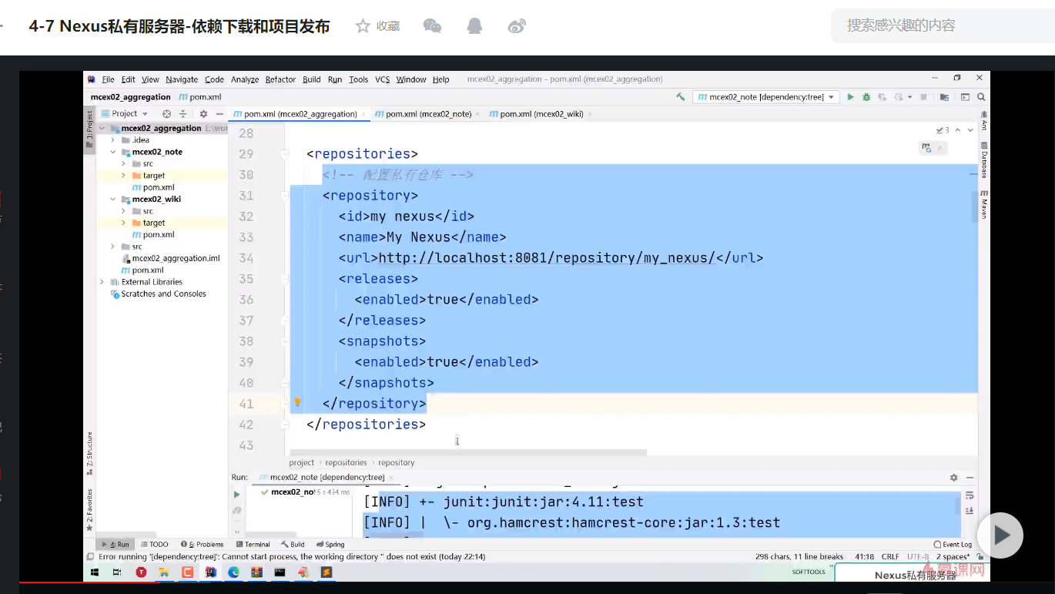
Task: Click the yellow intention lightbulb at line 41
Action: [297, 402]
